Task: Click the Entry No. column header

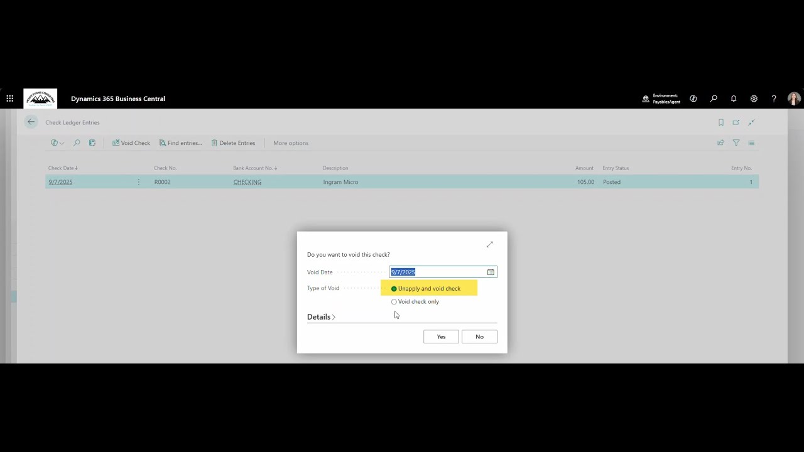Action: (x=741, y=168)
